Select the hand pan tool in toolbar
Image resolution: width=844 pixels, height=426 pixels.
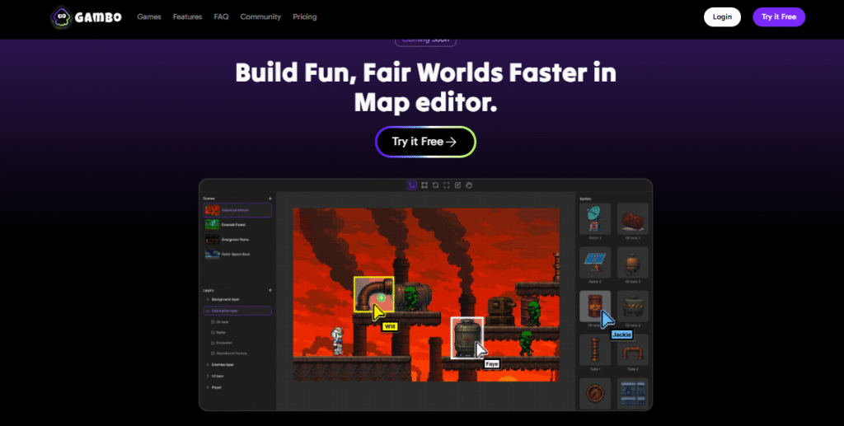[x=468, y=185]
